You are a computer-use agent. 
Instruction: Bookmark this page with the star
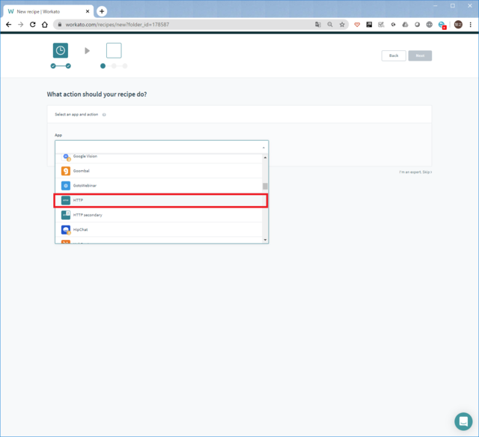tap(342, 25)
